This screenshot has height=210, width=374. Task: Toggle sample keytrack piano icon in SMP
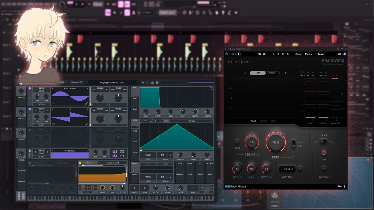(x=115, y=151)
